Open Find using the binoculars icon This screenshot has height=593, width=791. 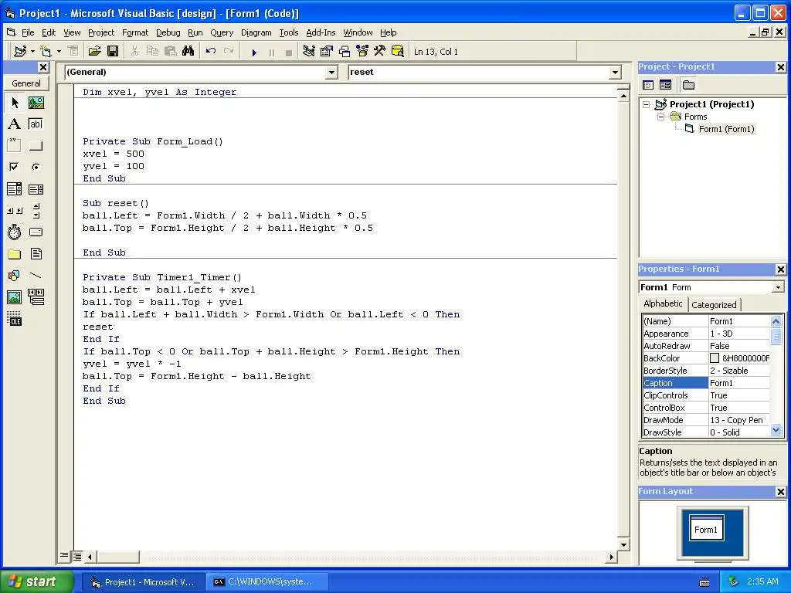coord(188,51)
